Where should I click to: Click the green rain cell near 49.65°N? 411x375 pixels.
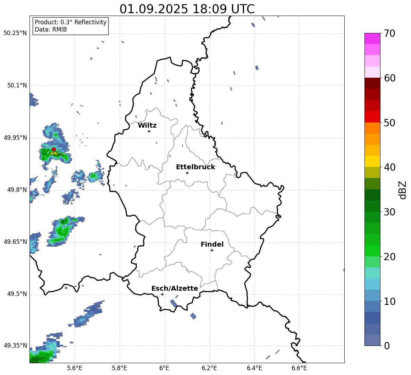tap(62, 231)
